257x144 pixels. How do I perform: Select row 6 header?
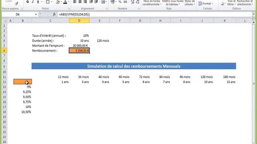pos(4,51)
